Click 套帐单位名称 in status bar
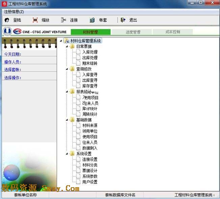This screenshot has width=220, height=199. pos(25,195)
